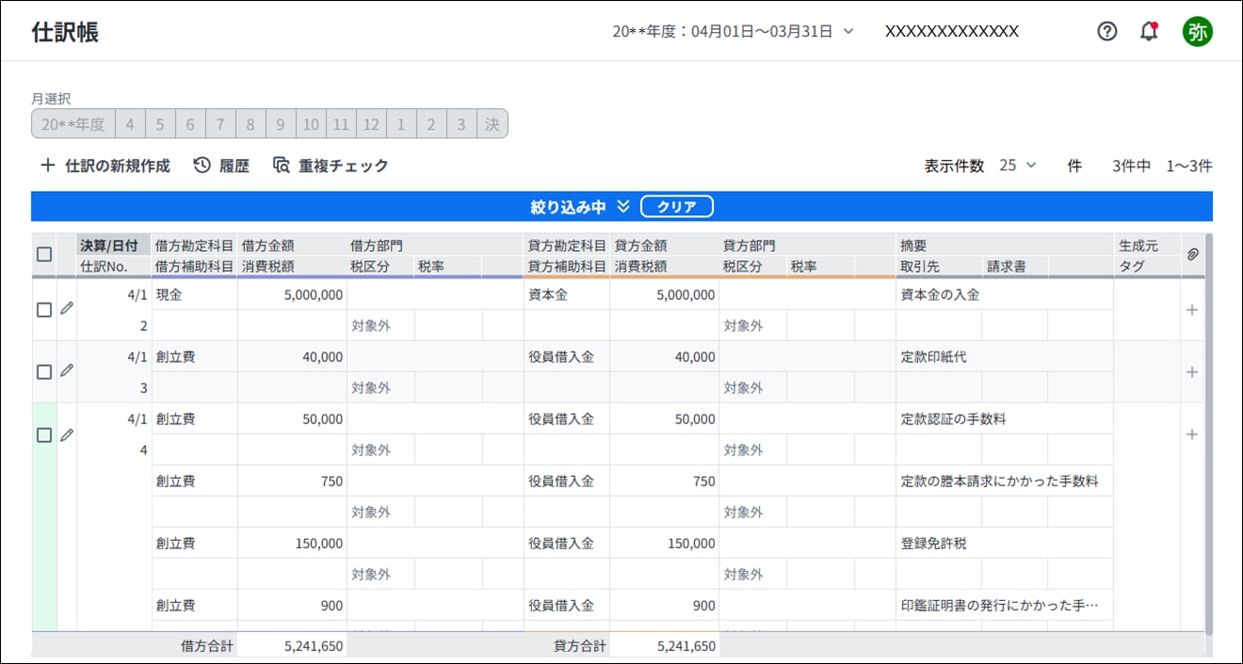Click the plus icon on the 定款印紙代 row
This screenshot has width=1243, height=664.
1191,372
